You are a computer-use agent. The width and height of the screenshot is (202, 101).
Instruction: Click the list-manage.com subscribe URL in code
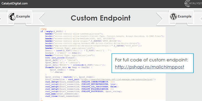tap(117, 79)
